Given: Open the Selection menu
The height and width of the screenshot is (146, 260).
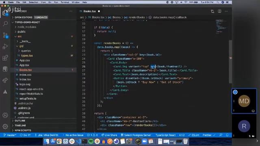Looking at the screenshot, I should (33, 2).
